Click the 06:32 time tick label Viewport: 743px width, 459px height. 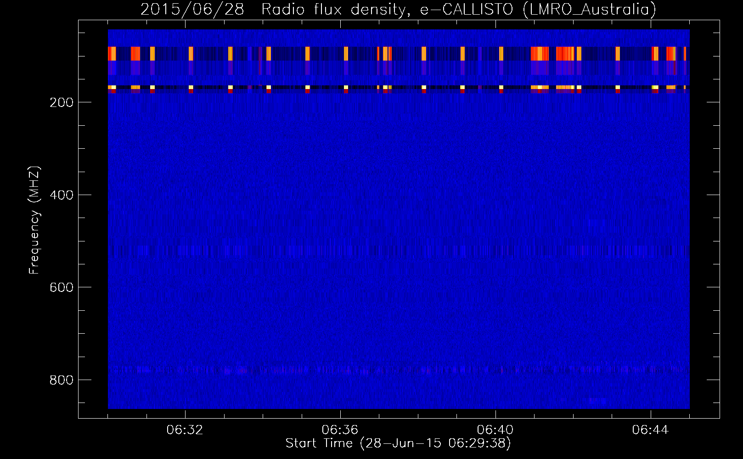coord(185,430)
